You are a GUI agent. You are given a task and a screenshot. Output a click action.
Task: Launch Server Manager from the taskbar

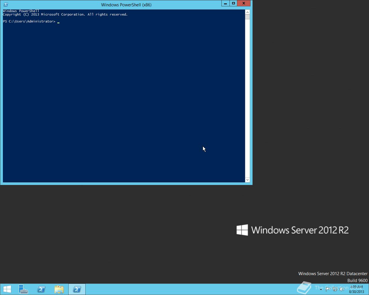[23, 289]
